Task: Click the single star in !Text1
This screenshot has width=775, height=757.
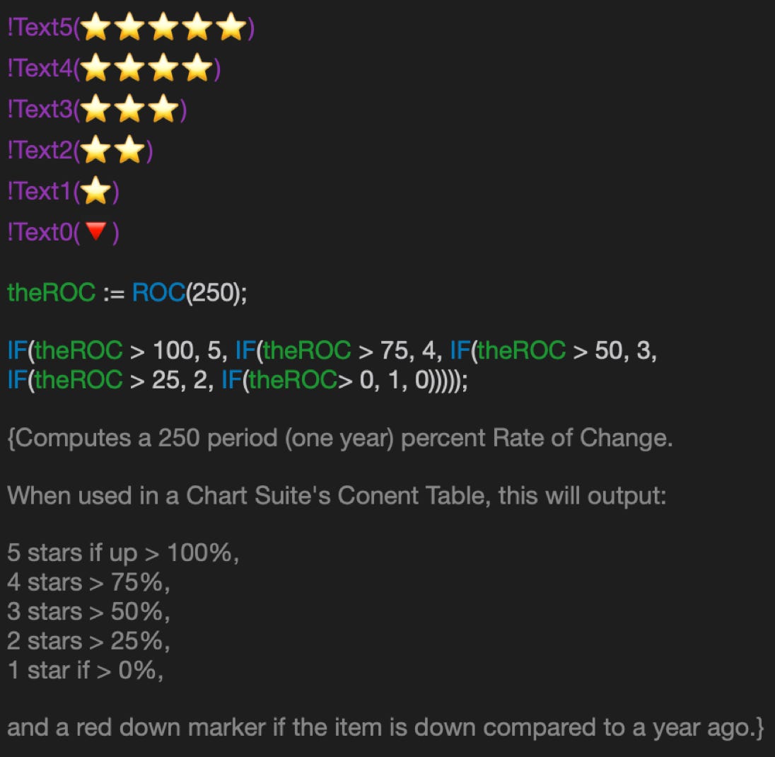Action: point(96,191)
